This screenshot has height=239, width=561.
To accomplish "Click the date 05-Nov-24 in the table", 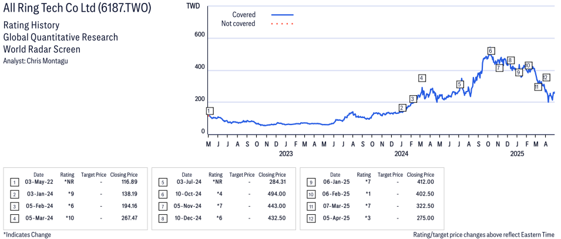I will [x=187, y=206].
